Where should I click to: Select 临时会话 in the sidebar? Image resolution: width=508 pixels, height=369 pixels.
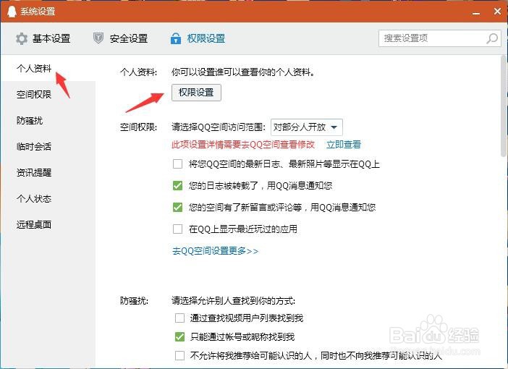point(34,146)
